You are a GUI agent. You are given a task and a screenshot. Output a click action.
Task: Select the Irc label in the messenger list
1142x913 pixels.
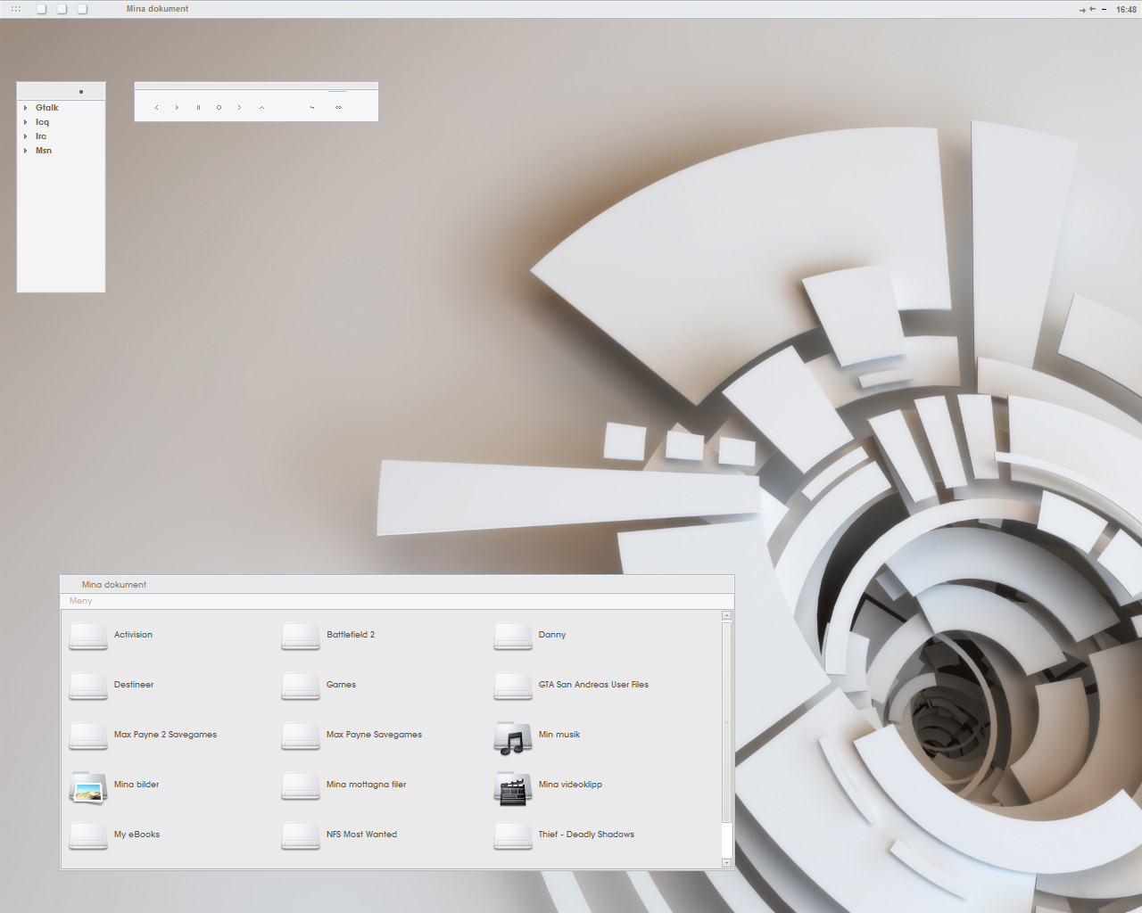pos(41,136)
